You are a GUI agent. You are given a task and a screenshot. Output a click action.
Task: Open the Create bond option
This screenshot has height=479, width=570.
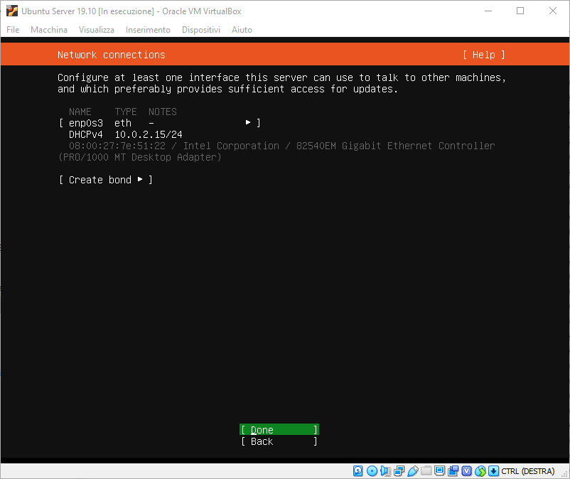click(x=105, y=180)
